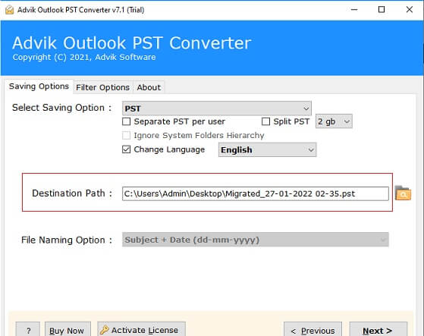424x336 pixels.
Task: Click the Advik app icon in title bar
Action: (x=9, y=10)
